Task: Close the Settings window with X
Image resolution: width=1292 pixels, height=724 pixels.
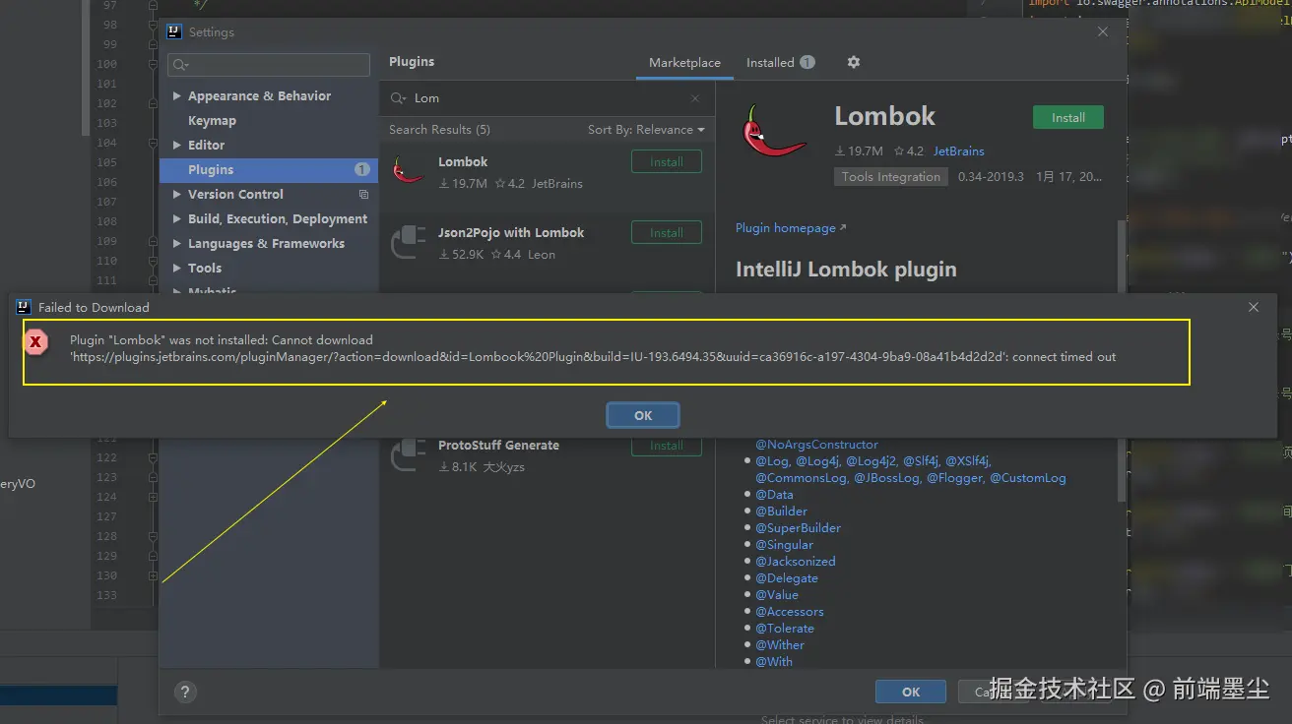Action: click(1103, 31)
